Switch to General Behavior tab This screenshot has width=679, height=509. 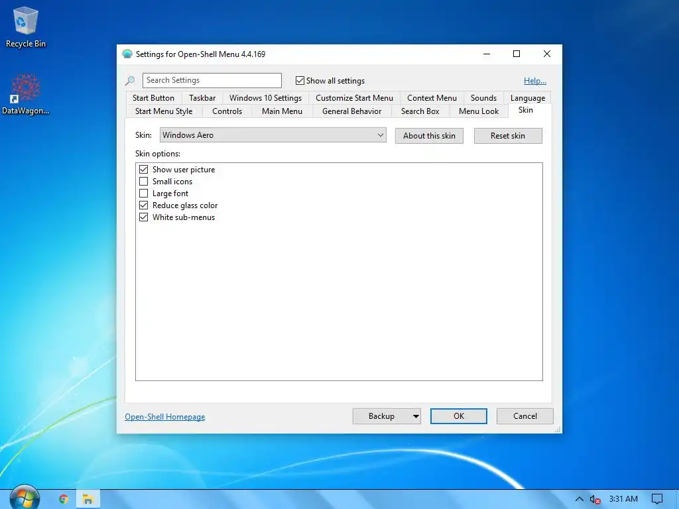click(x=351, y=111)
